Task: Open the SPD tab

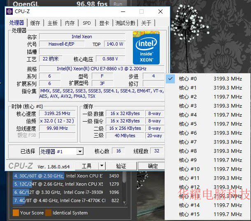Action: pyautogui.click(x=87, y=23)
